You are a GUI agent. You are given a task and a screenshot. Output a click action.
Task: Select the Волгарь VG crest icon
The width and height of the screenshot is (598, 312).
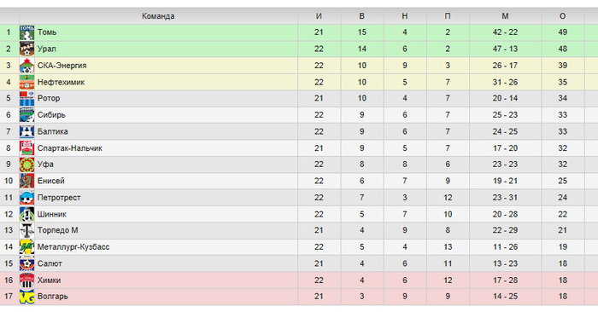tap(26, 297)
